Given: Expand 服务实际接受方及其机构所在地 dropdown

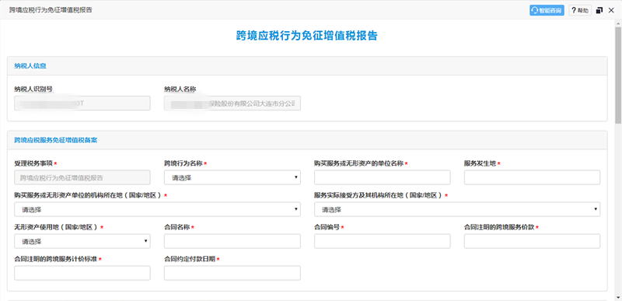Looking at the screenshot, I should 457,209.
